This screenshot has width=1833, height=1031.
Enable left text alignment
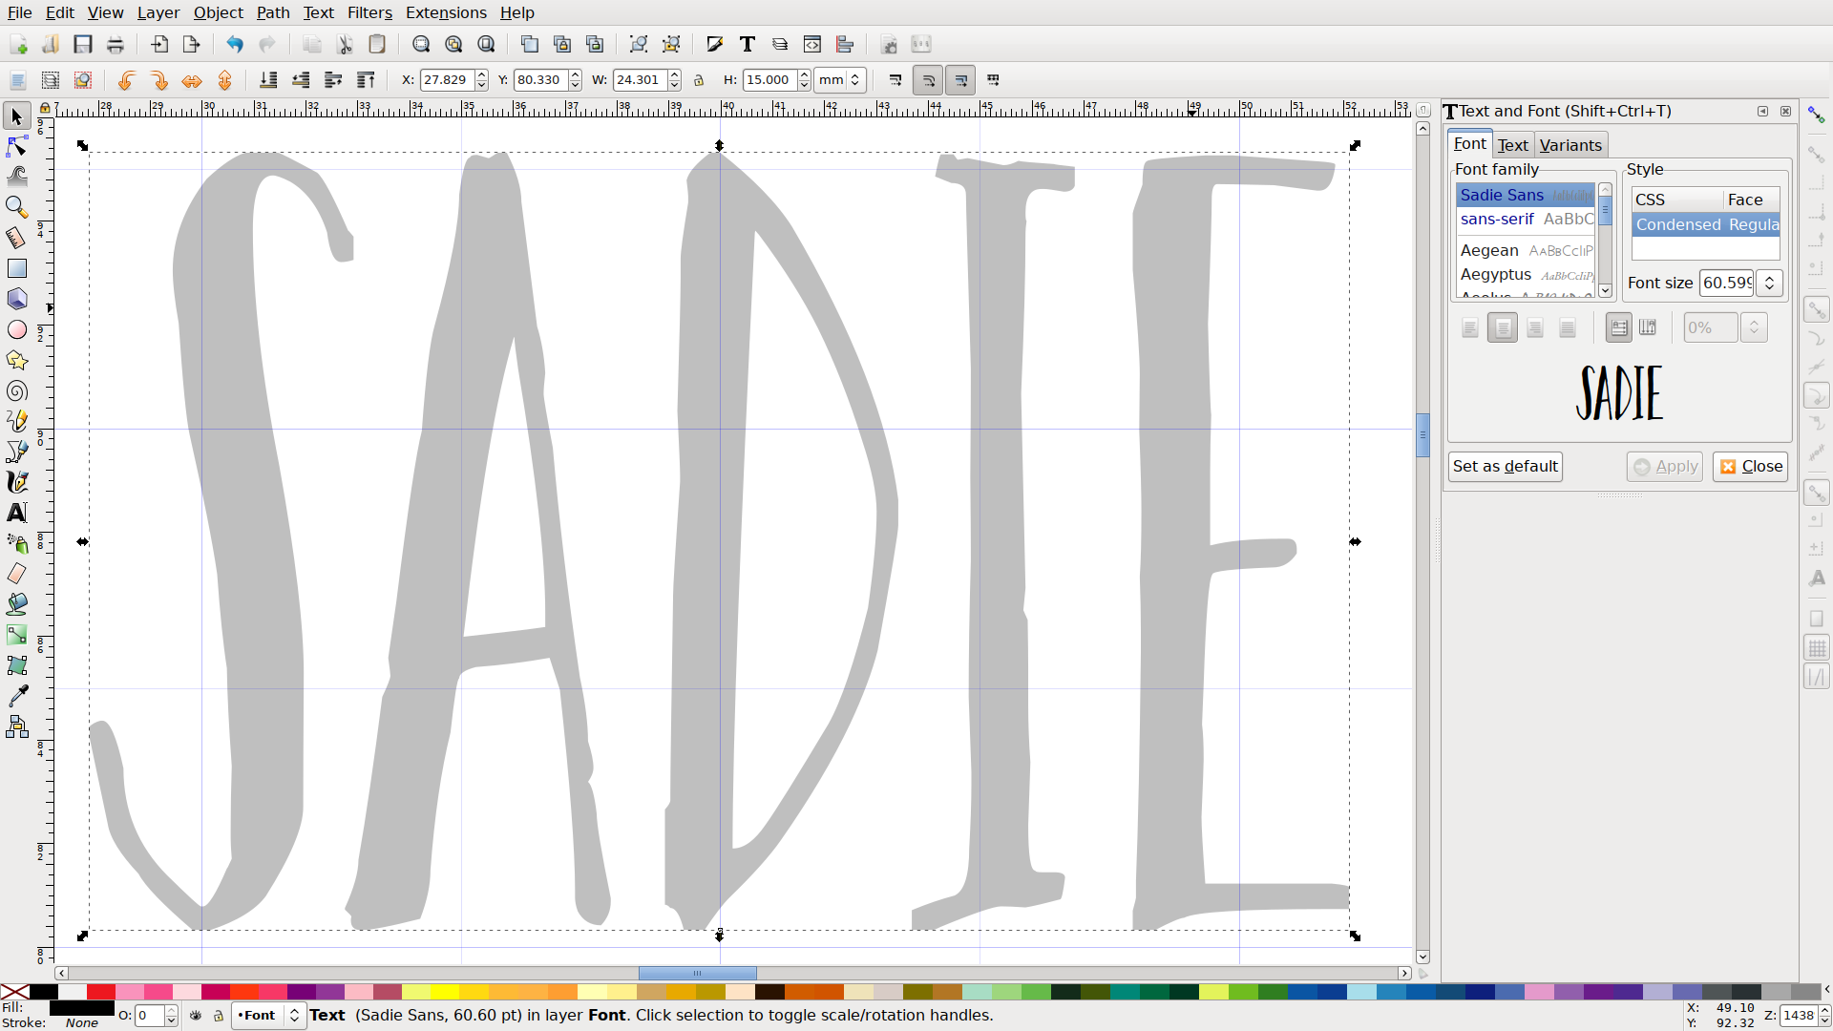coord(1469,327)
